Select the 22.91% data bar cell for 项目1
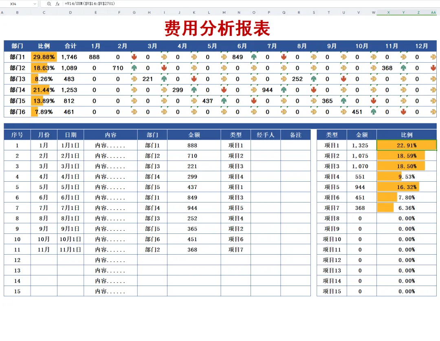440x341 pixels. (407, 145)
